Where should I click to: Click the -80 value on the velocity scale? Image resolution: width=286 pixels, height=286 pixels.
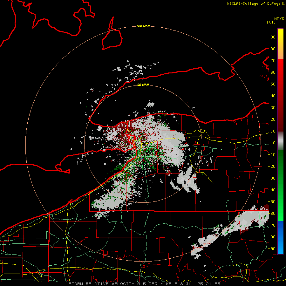(x=272, y=237)
